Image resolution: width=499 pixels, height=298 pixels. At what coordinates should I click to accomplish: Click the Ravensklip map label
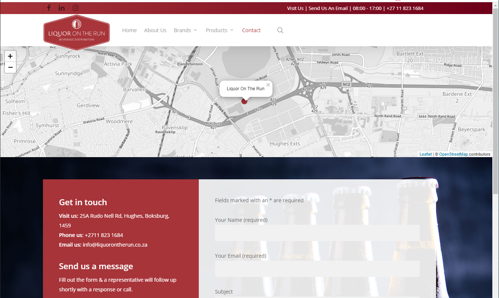point(175,128)
